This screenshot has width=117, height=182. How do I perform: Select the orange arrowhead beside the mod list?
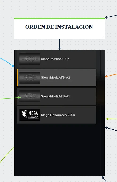[x=106, y=76]
